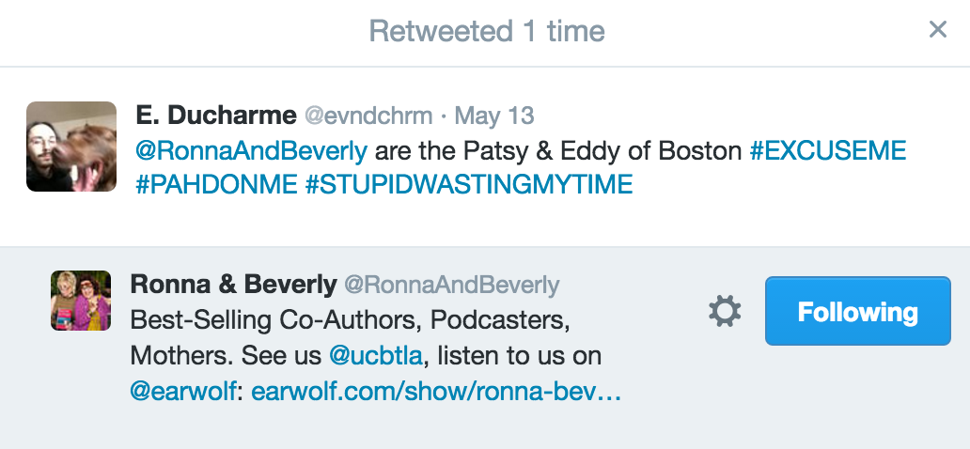Click the @RonnaAndBeverly mention in the tweet
Image resolution: width=970 pixels, height=449 pixels.
tap(250, 150)
